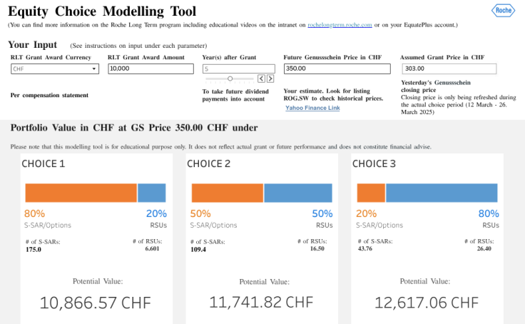Click the RLT Grant Award Amount field
The image size is (525, 324).
click(x=151, y=69)
